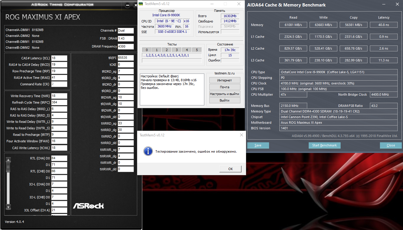Select the tWRWR_sg value field

pos(126,150)
